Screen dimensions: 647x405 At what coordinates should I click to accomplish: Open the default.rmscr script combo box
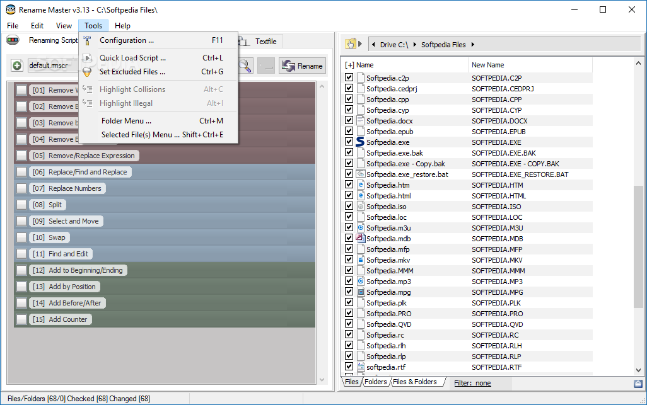coord(53,66)
